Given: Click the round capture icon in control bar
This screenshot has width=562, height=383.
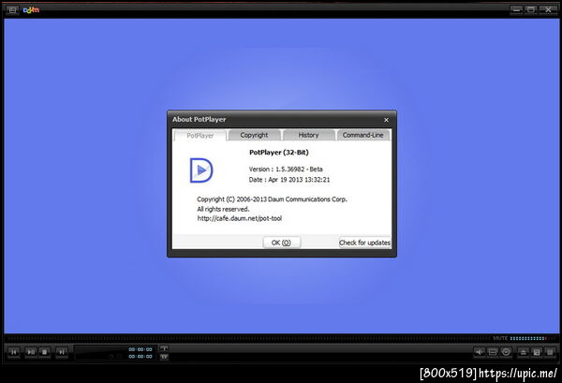Looking at the screenshot, I should click(x=506, y=352).
